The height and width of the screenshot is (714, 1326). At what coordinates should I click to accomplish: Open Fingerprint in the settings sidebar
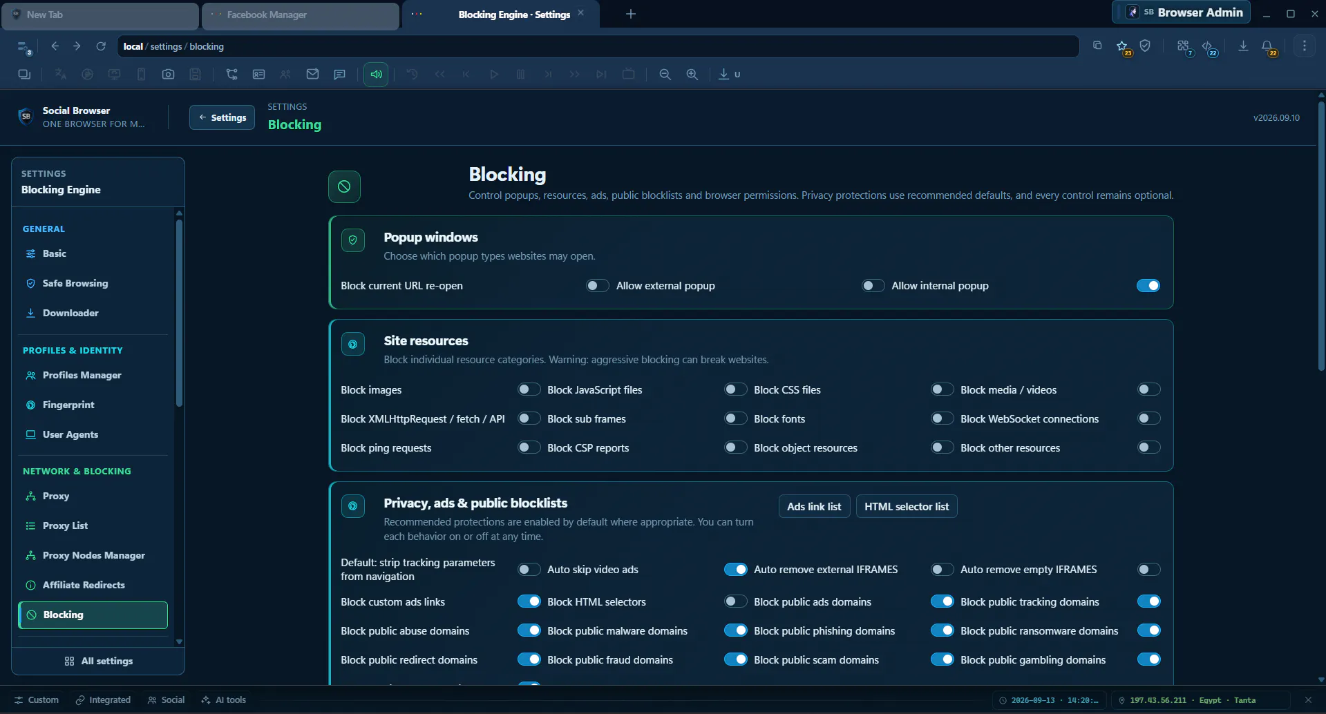[93, 405]
